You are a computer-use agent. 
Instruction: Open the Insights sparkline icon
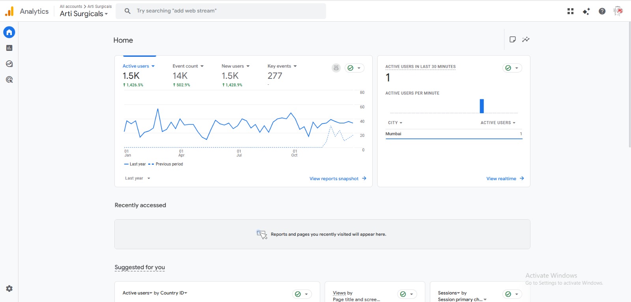(526, 39)
